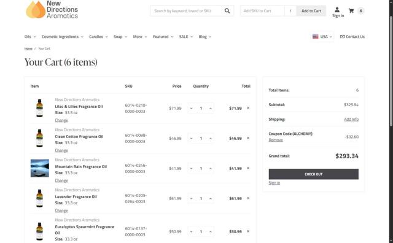Image resolution: width=393 pixels, height=243 pixels.
Task: Expand the Soap menu
Action: click(x=120, y=37)
